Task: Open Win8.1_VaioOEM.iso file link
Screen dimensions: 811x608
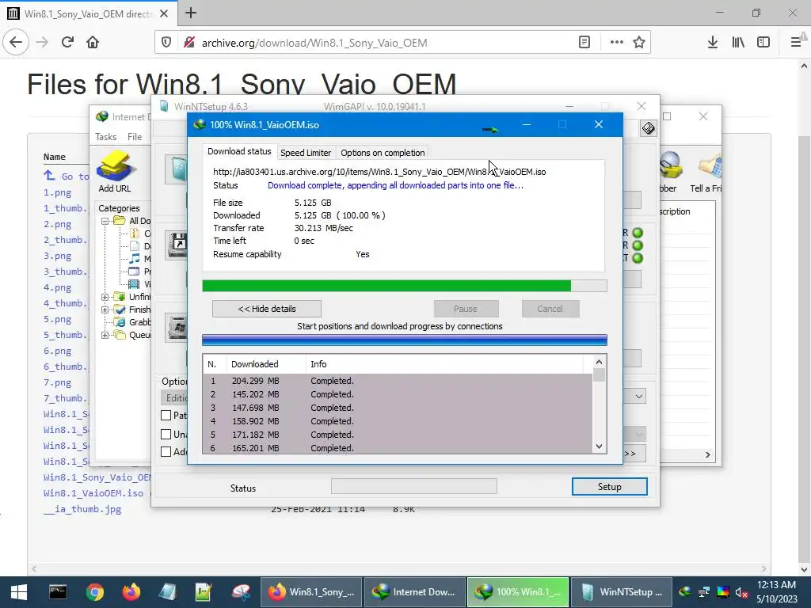Action: coord(93,493)
